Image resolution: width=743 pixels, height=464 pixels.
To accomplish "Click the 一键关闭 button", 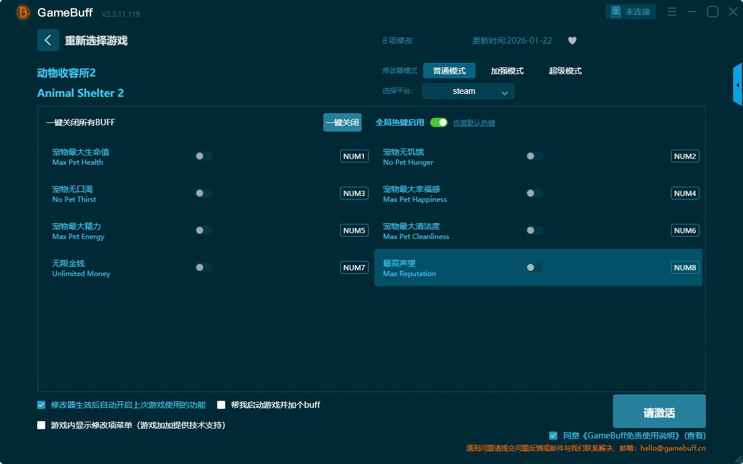I will [x=342, y=122].
